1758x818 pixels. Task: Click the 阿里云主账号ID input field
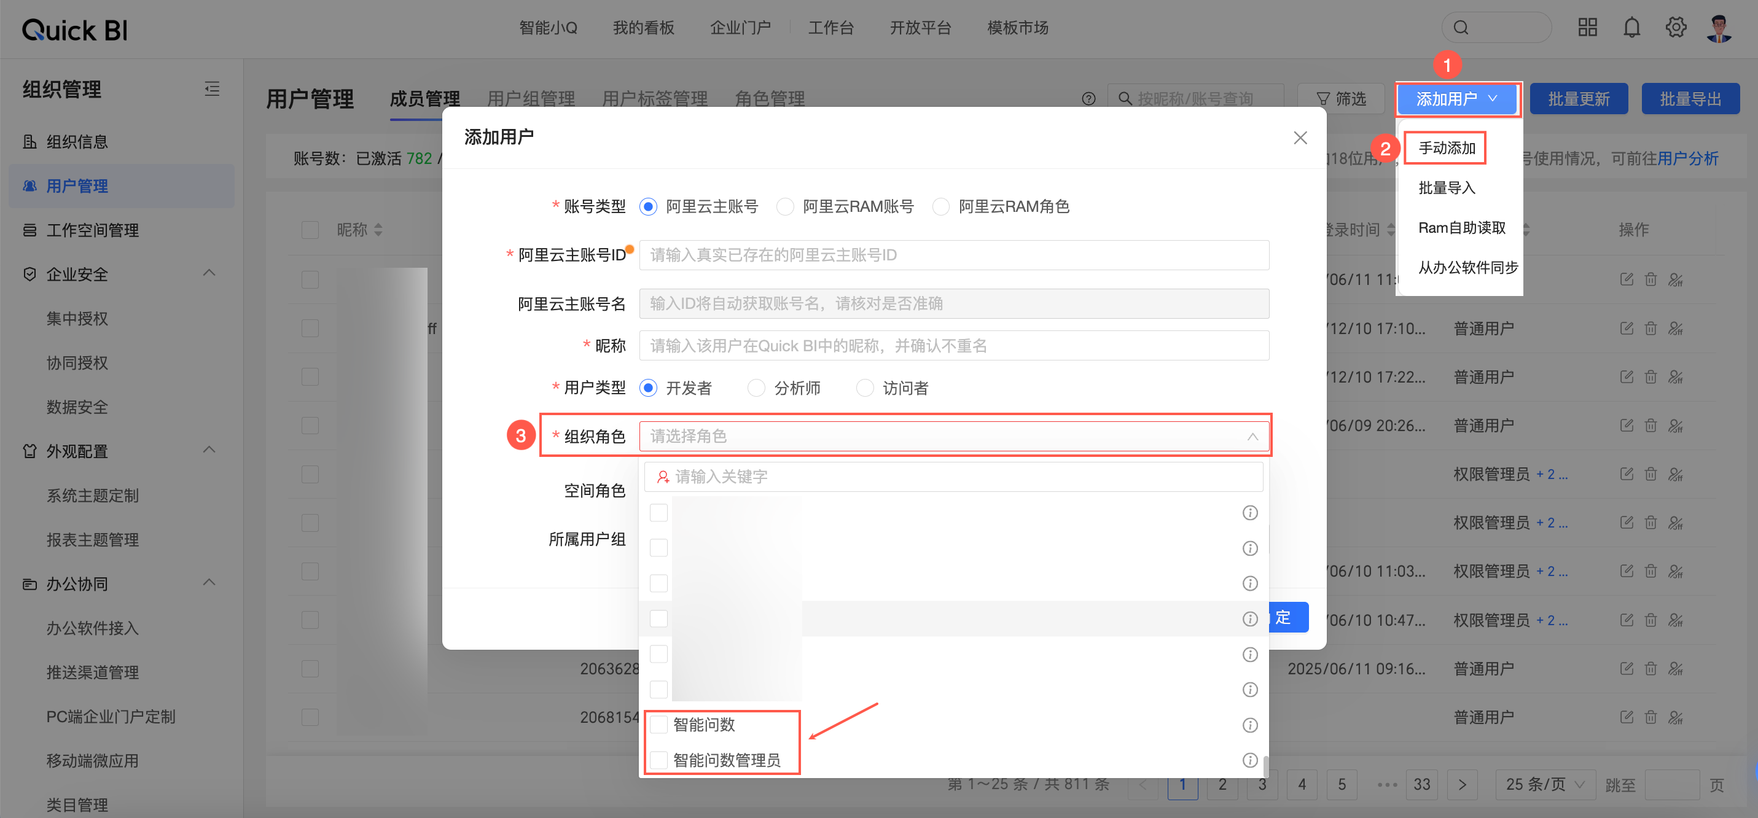click(953, 255)
